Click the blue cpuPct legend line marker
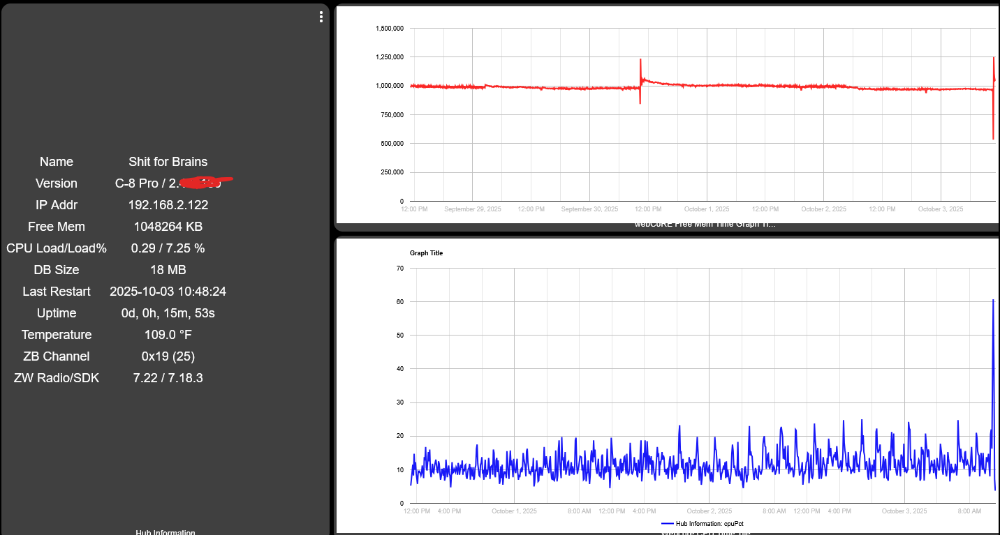The width and height of the screenshot is (1000, 535). pos(667,523)
